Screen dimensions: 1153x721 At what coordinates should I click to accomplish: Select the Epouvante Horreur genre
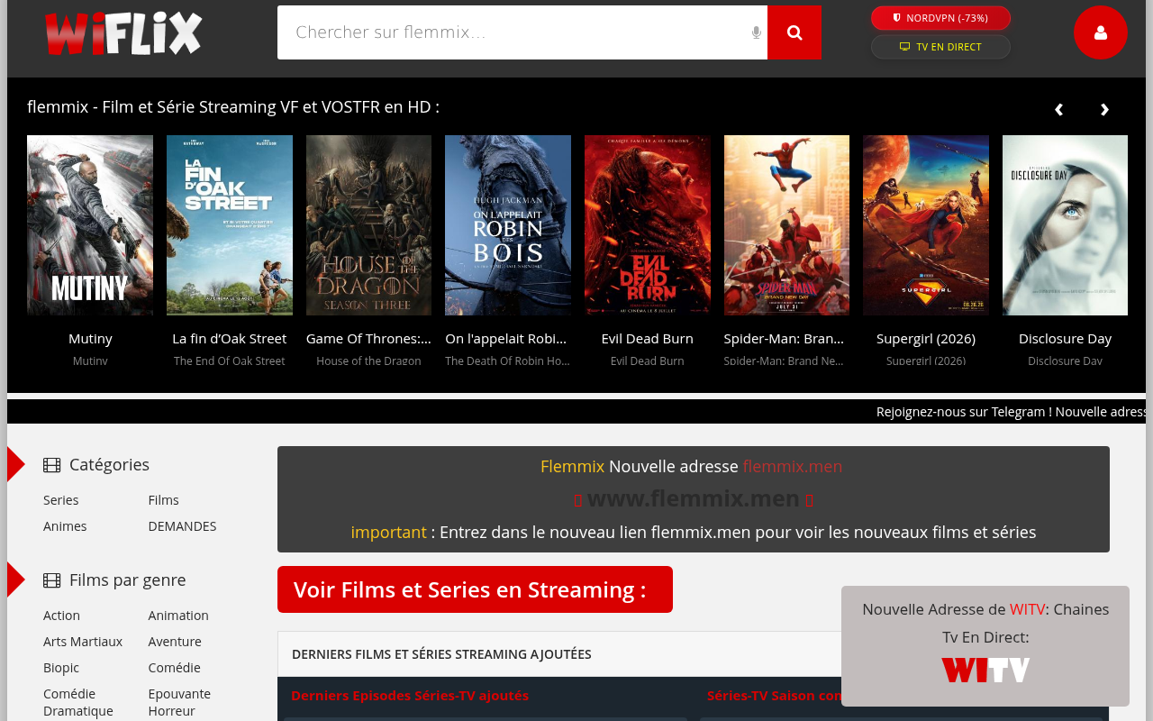click(179, 702)
